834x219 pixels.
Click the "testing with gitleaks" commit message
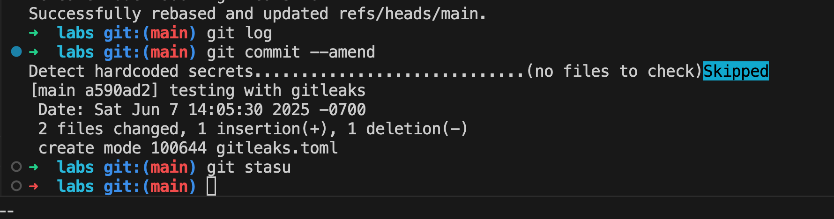[x=267, y=90]
